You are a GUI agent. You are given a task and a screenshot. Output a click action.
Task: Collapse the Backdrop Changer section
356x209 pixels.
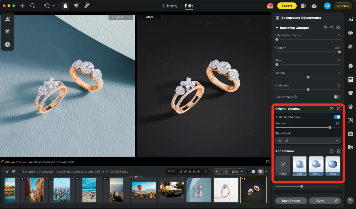[x=277, y=28]
